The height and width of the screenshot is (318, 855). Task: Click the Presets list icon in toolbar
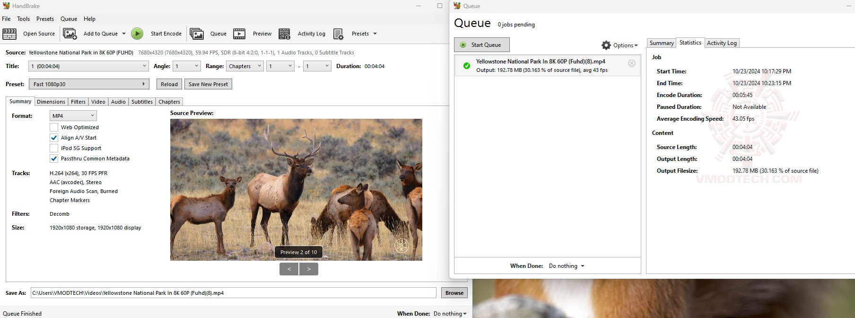[339, 34]
